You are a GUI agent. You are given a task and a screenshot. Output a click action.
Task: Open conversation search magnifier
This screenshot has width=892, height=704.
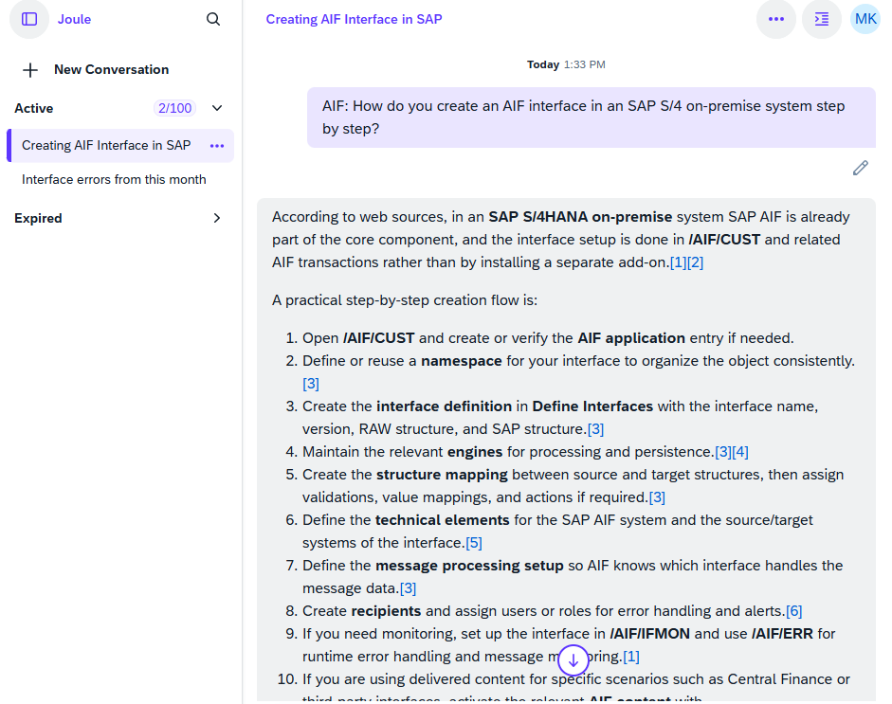pyautogui.click(x=213, y=19)
